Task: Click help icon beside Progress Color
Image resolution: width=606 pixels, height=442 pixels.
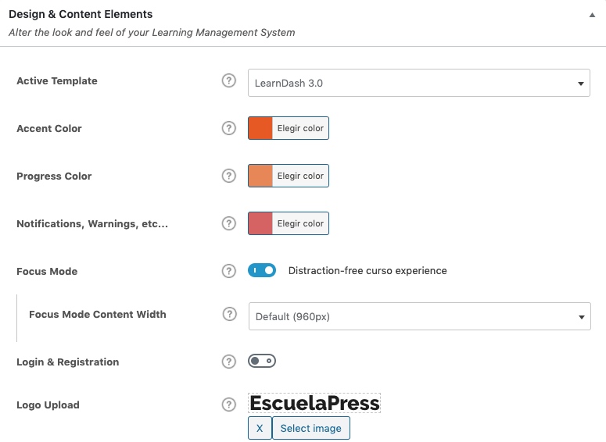Action: pos(229,176)
